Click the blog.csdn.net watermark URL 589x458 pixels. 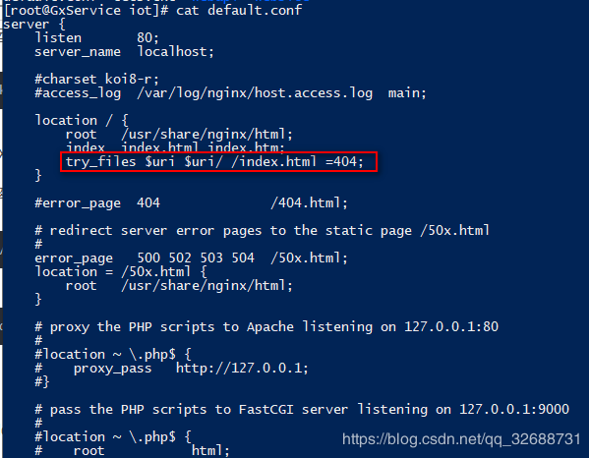point(461,439)
